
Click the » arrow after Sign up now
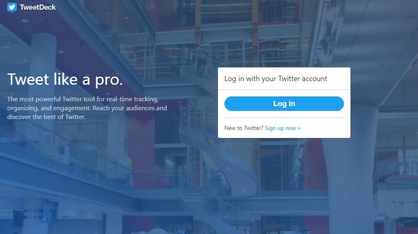pyautogui.click(x=299, y=128)
